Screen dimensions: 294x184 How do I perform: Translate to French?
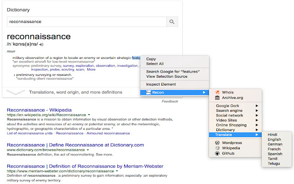point(277,149)
